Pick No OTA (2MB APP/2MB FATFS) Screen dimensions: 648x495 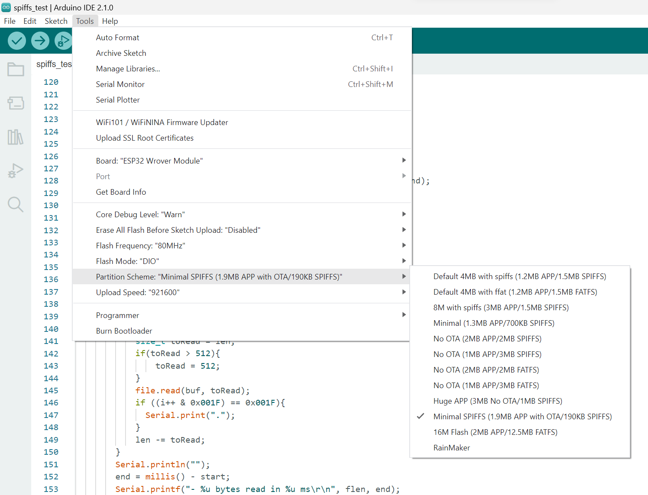pyautogui.click(x=520, y=370)
